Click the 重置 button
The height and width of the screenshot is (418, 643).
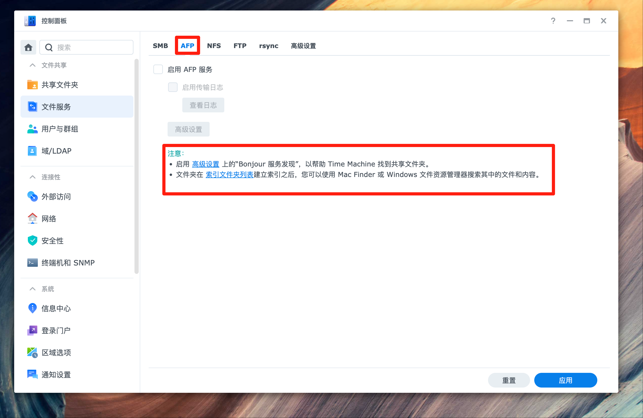[509, 380]
